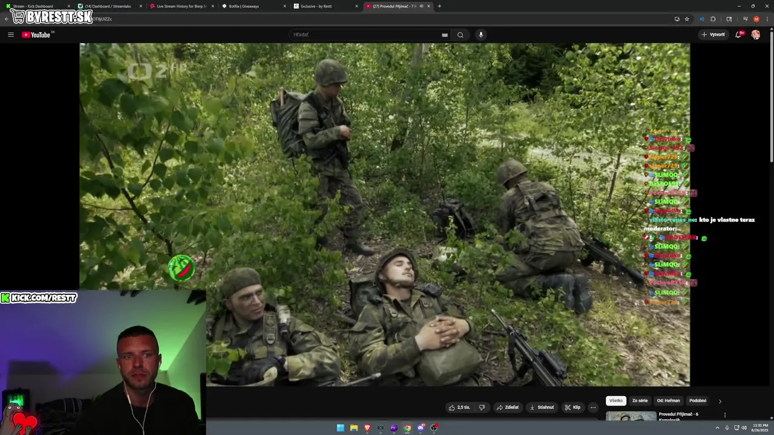Image resolution: width=774 pixels, height=435 pixels.
Task: Mute the playing Provedul Přijímač tab audio
Action: click(x=421, y=6)
